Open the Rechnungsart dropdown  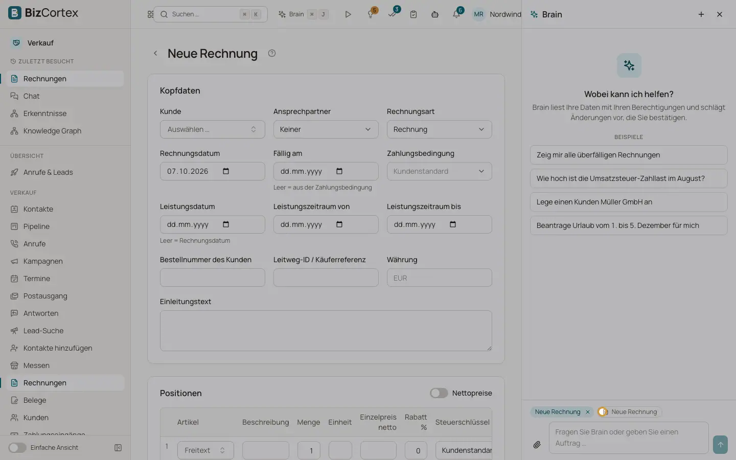click(440, 129)
